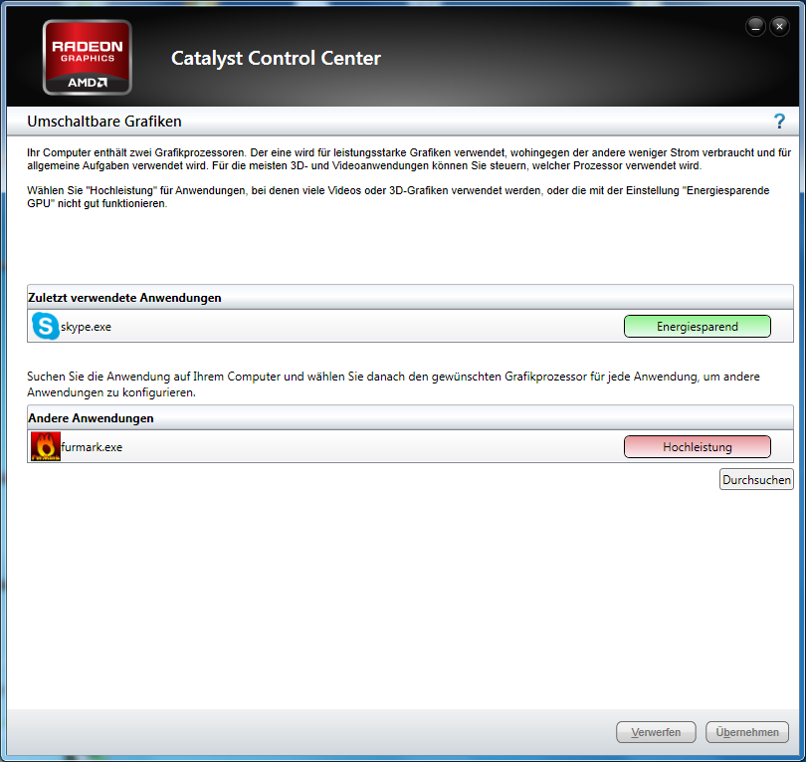Click the Radeon Graphics AMD logo
Image resolution: width=806 pixels, height=762 pixels.
(88, 57)
